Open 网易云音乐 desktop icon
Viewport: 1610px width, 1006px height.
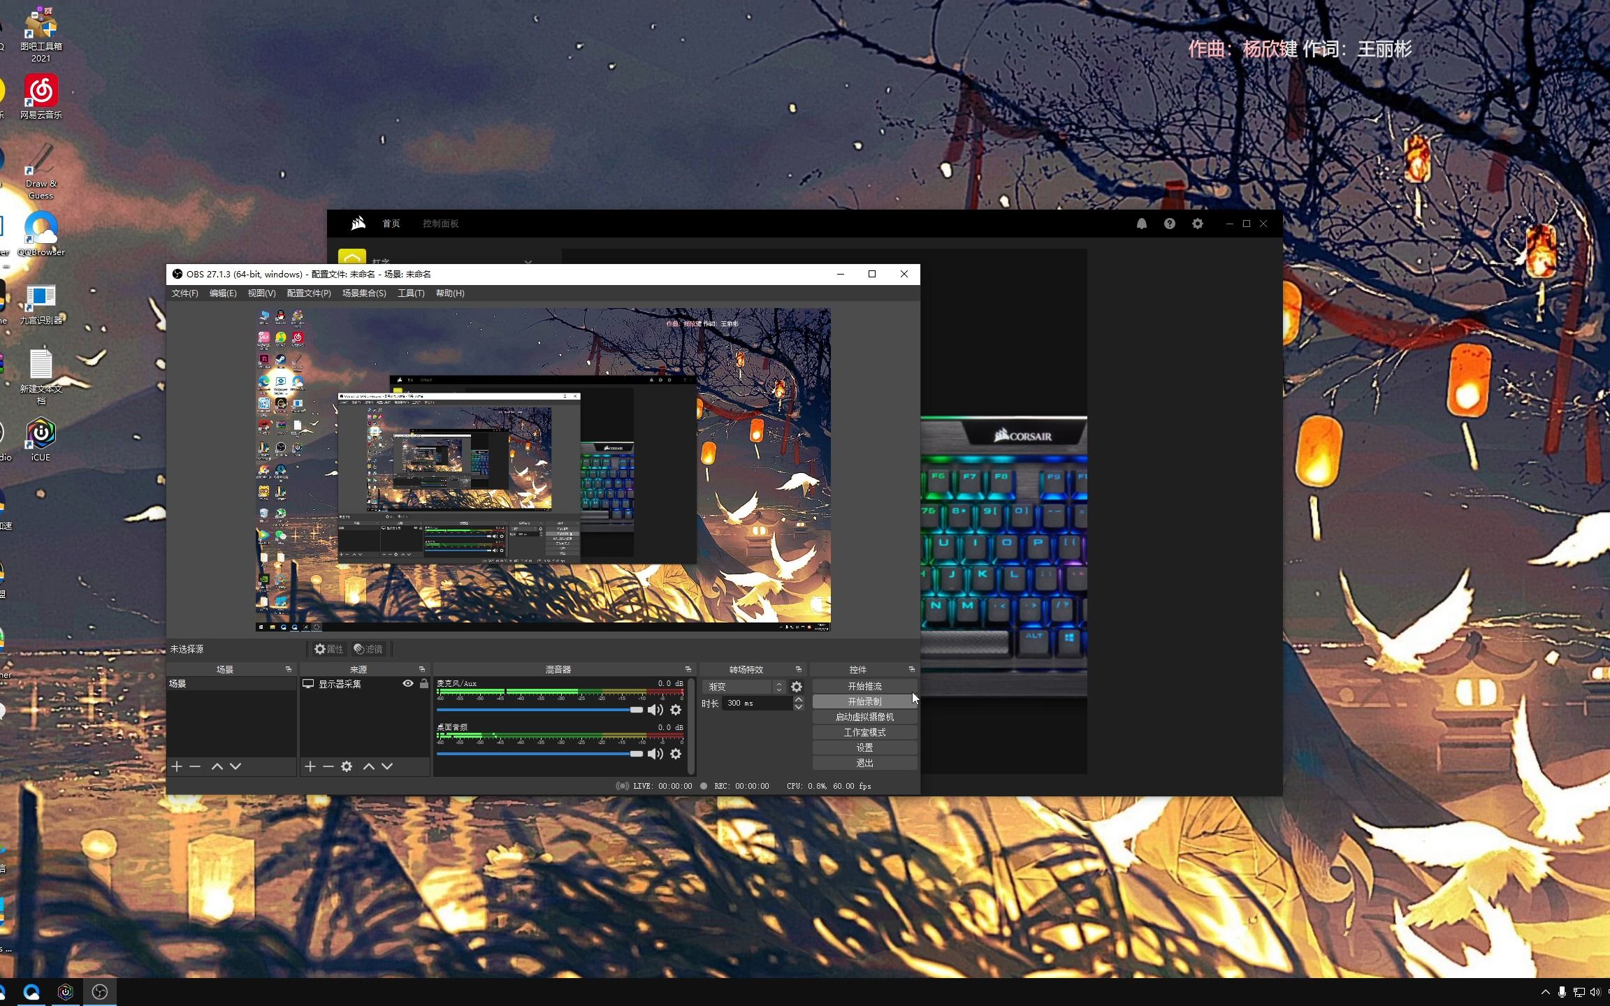[x=41, y=97]
